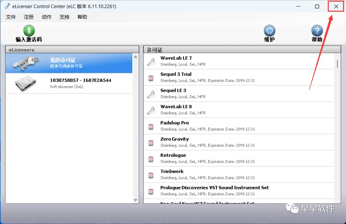
Task: Click Sequel 3 Trial expiration details line
Action: tap(207, 81)
